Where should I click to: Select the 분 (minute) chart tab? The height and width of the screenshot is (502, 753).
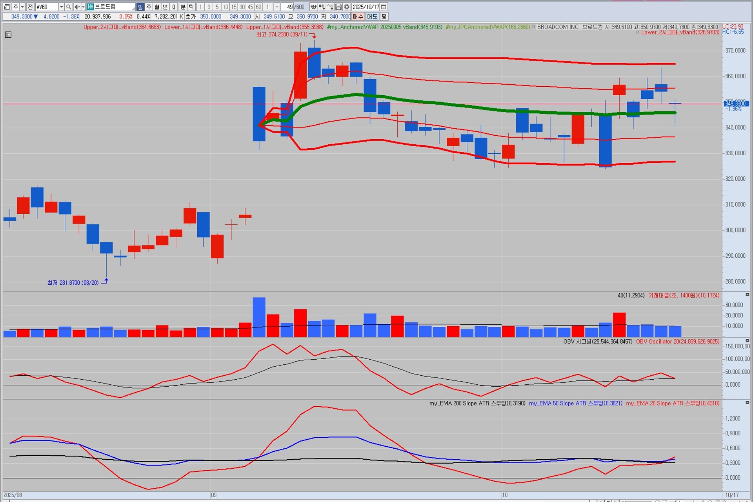point(183,7)
